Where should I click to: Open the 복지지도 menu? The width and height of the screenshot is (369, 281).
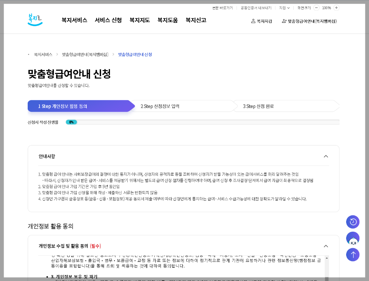139,20
